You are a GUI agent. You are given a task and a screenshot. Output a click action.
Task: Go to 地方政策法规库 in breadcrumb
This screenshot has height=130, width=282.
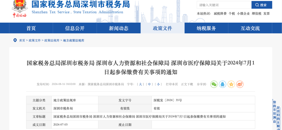pos(74,41)
